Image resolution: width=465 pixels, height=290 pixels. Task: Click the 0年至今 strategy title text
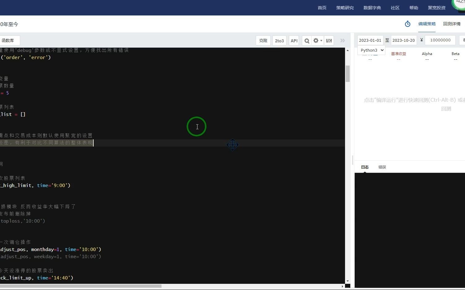(x=9, y=24)
